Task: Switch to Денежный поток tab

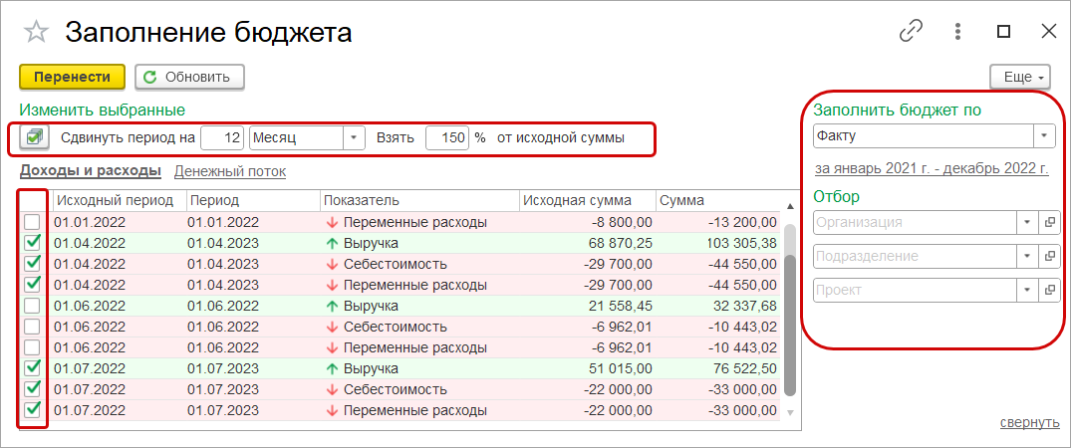Action: (x=230, y=171)
